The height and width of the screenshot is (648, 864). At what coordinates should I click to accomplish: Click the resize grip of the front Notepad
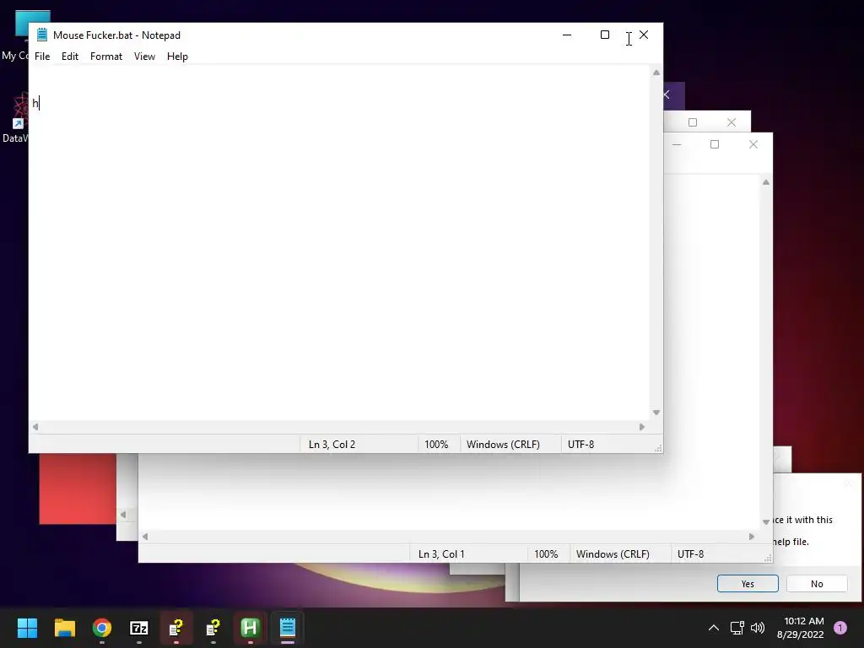(x=658, y=449)
